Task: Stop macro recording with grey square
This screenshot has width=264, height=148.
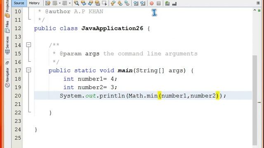Action: (x=158, y=3)
